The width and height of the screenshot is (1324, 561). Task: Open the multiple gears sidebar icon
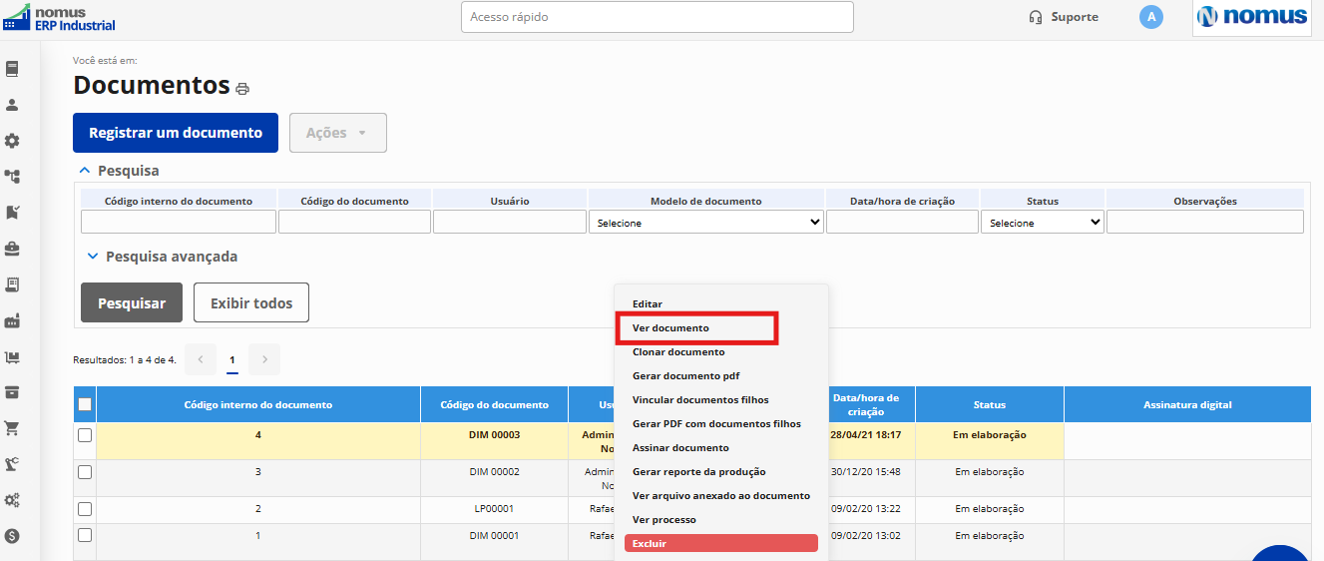click(x=13, y=500)
